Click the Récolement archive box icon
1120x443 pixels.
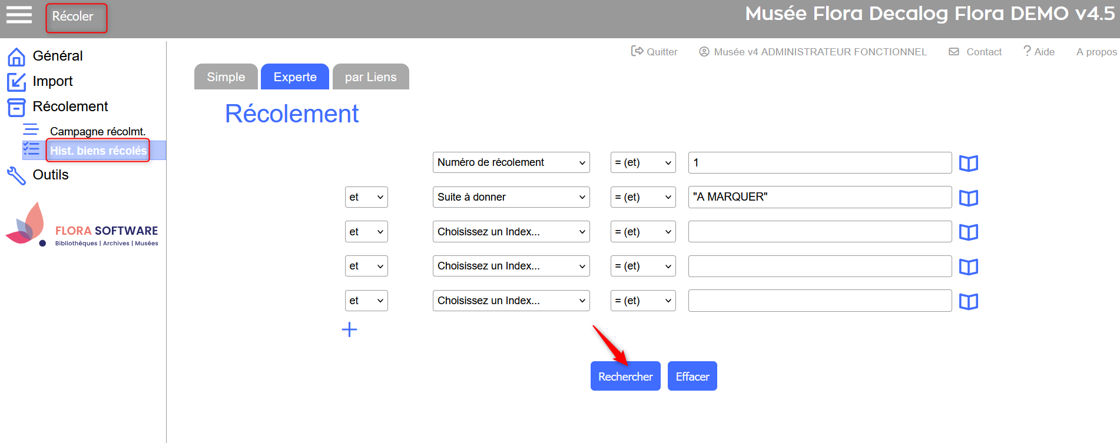[x=16, y=107]
